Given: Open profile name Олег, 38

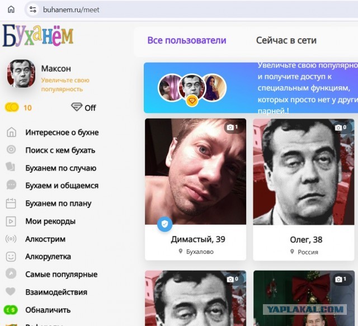Looking at the screenshot, I should pyautogui.click(x=306, y=240).
